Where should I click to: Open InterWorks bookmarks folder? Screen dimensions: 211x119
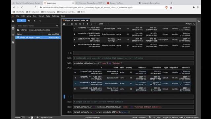click(x=18, y=12)
